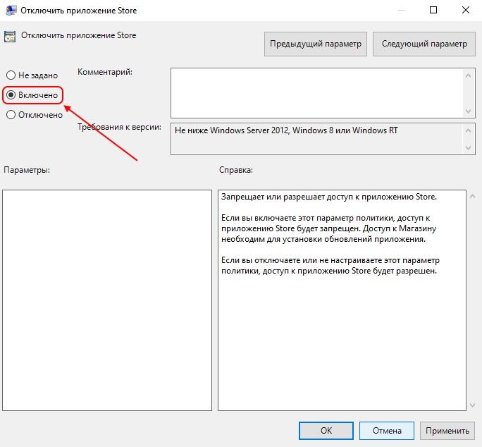
Task: Maximize the policy dialog window
Action: pos(433,10)
